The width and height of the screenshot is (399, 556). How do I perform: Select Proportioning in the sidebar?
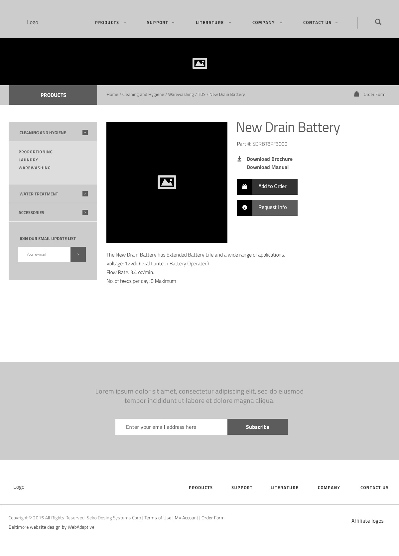[x=36, y=152]
